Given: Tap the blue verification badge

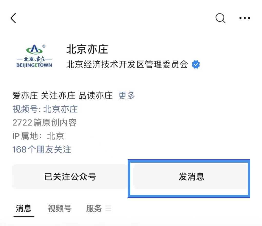Looking at the screenshot, I should coord(196,64).
